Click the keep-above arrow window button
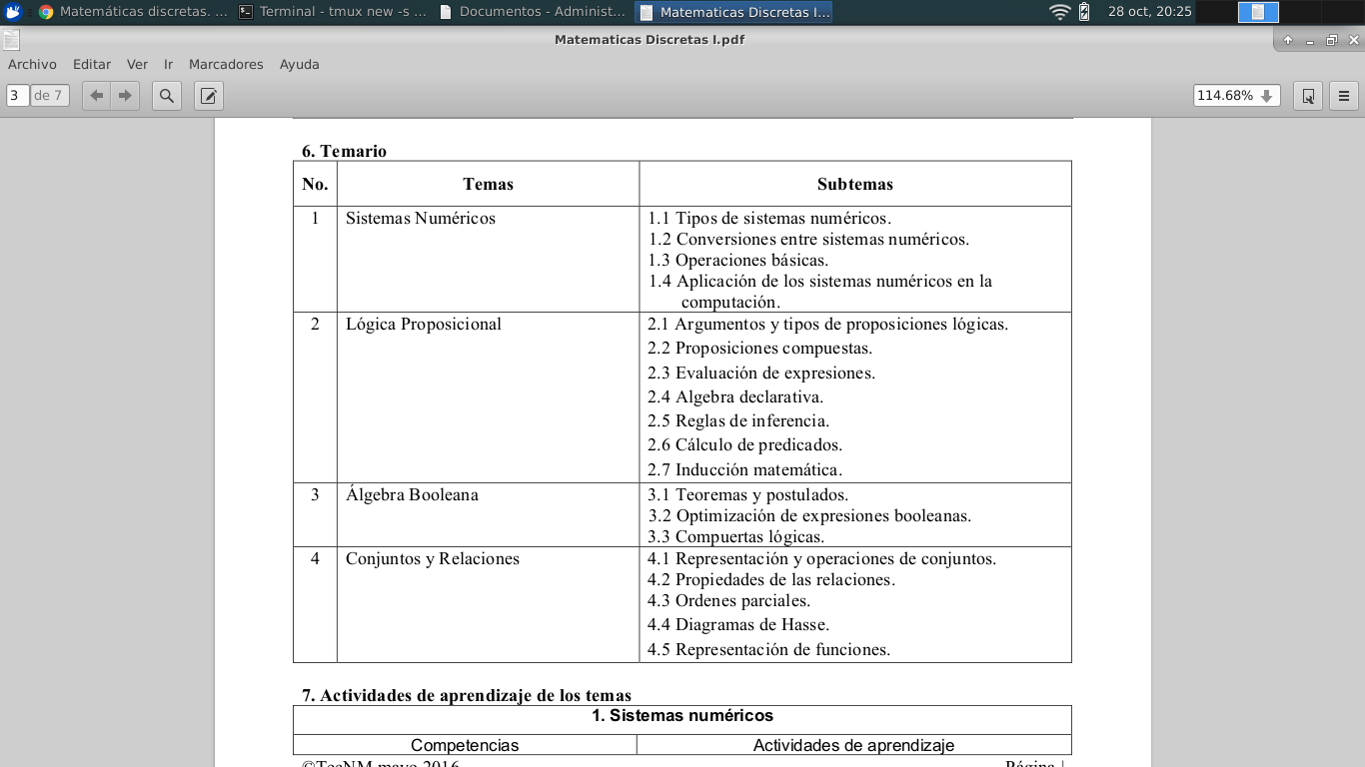This screenshot has width=1365, height=767. coord(1288,41)
